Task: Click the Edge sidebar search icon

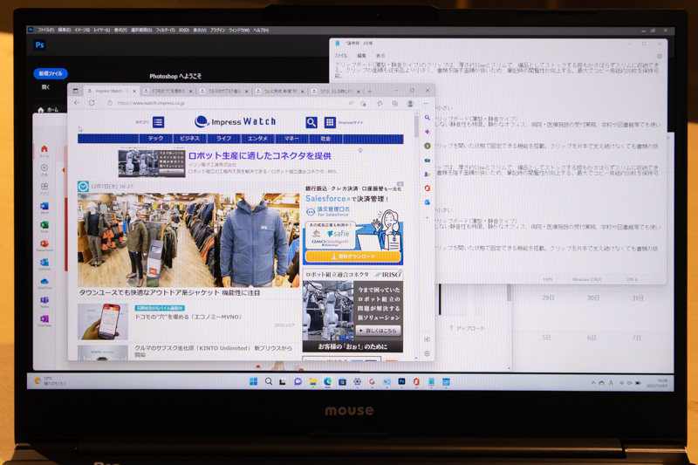Action: (427, 118)
